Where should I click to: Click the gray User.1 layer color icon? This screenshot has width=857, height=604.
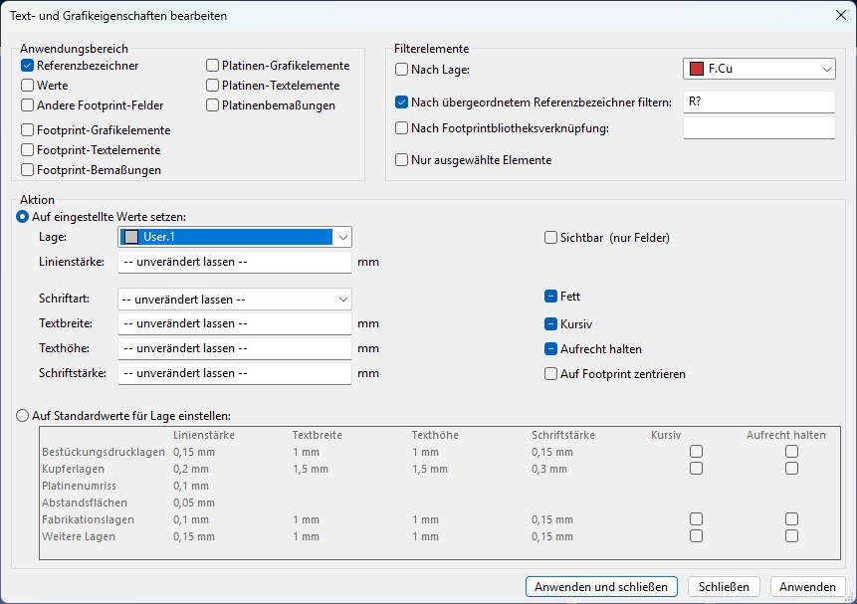click(131, 237)
